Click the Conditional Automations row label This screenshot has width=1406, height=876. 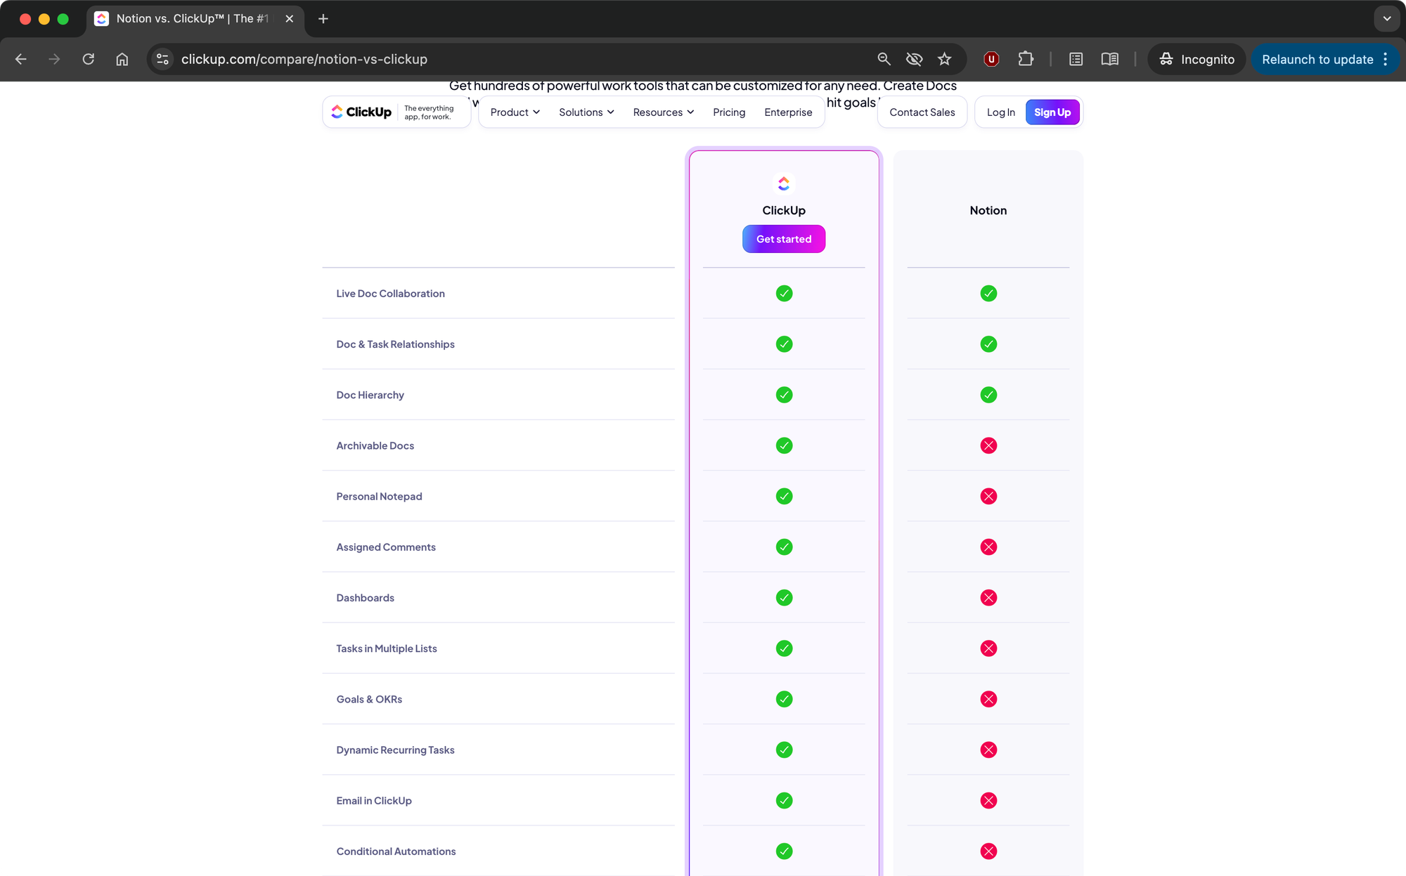click(x=396, y=851)
